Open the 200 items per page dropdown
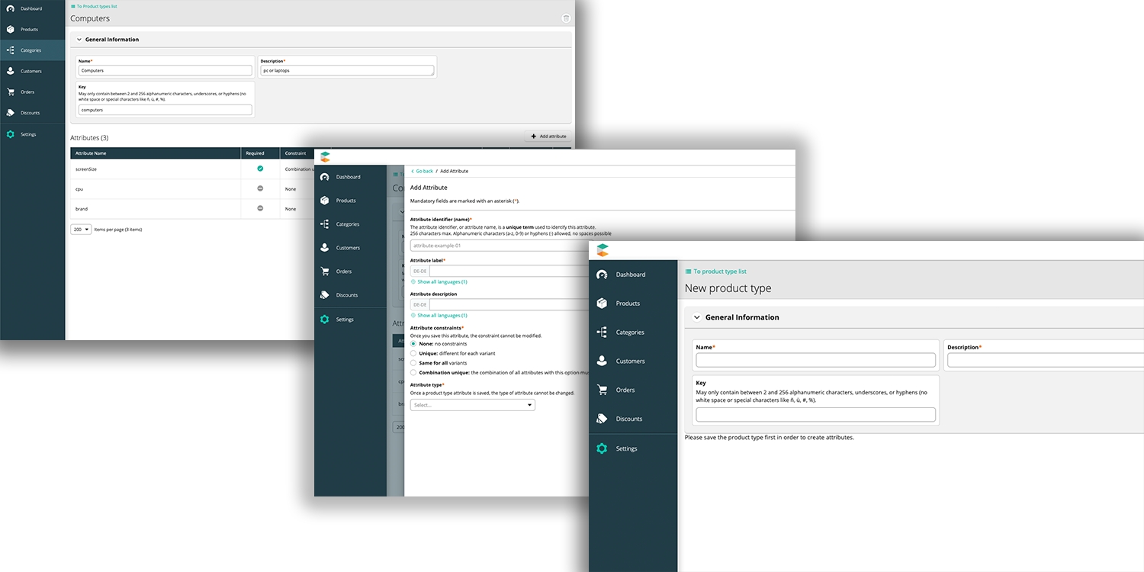Screen dimensions: 1144x572 (x=81, y=229)
